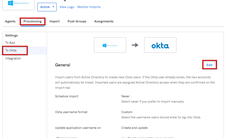Click the Active Directory logo at top-left
226x138 pixels.
click(18, 4)
